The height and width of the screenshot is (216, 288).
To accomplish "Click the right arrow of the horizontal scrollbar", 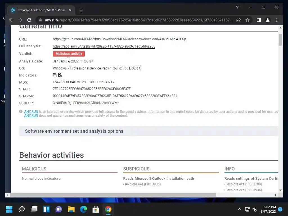I will click(x=276, y=195).
